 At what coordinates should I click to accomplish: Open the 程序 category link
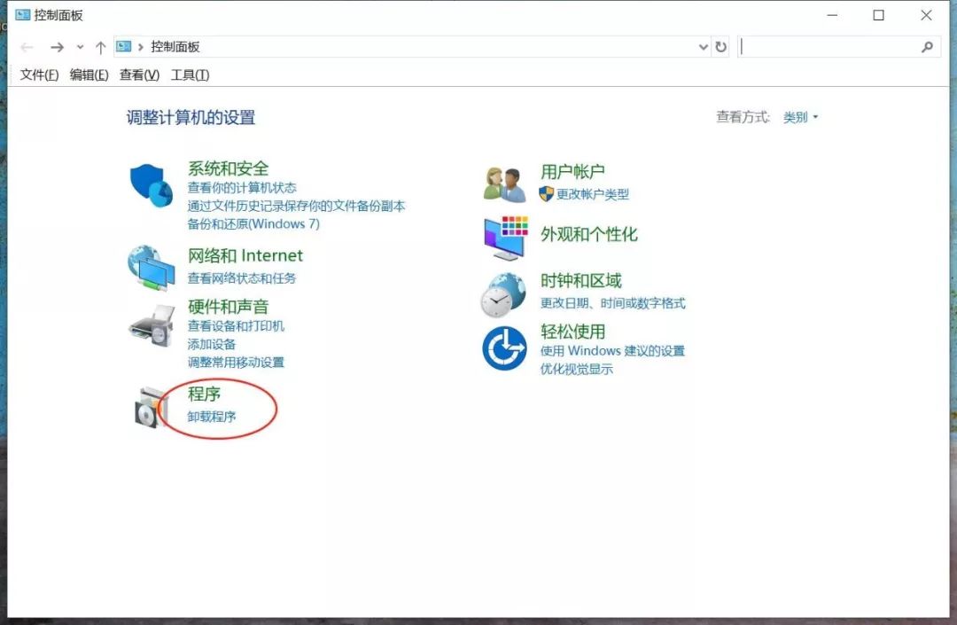[204, 394]
